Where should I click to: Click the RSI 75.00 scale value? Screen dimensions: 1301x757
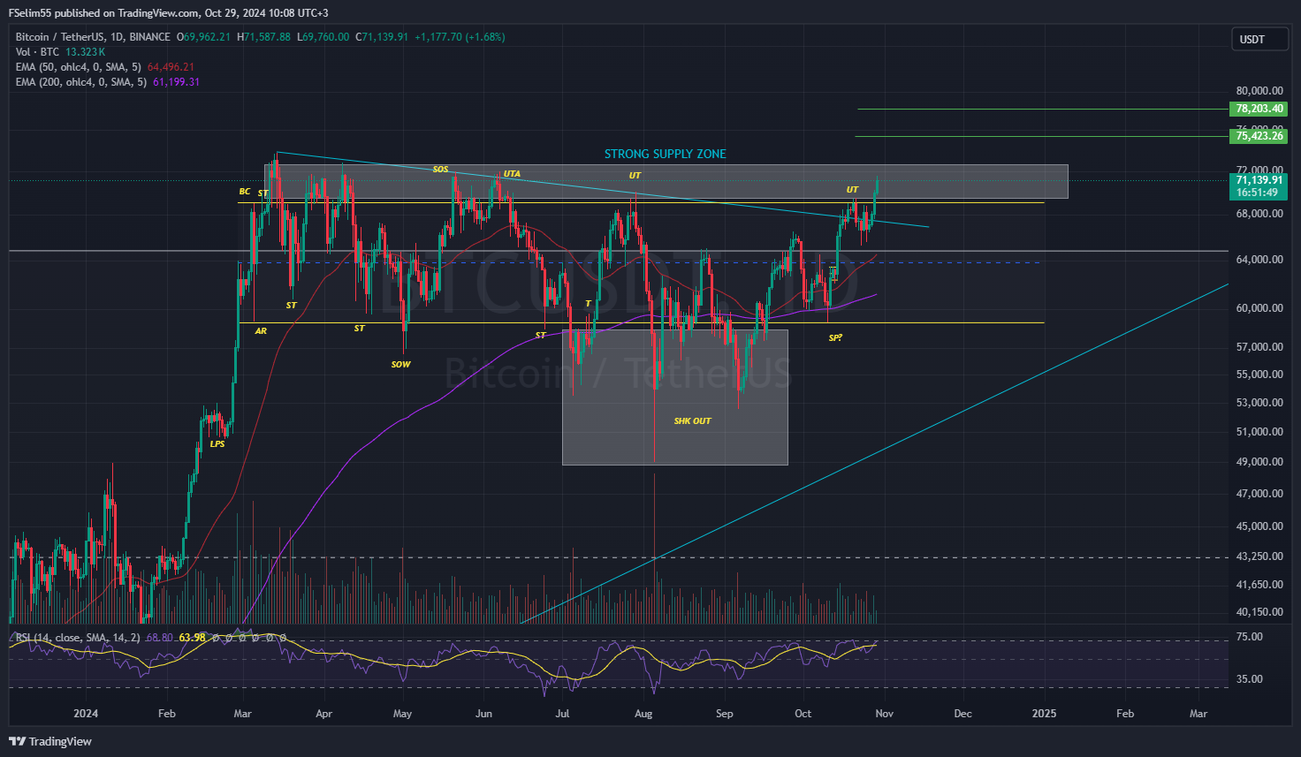[x=1249, y=637]
